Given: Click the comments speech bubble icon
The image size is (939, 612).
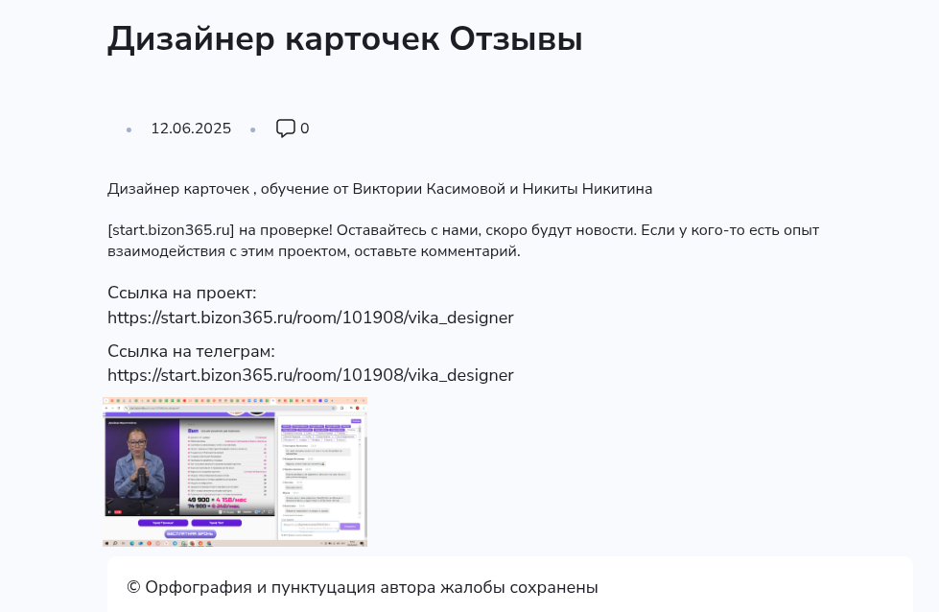Looking at the screenshot, I should coord(286,129).
